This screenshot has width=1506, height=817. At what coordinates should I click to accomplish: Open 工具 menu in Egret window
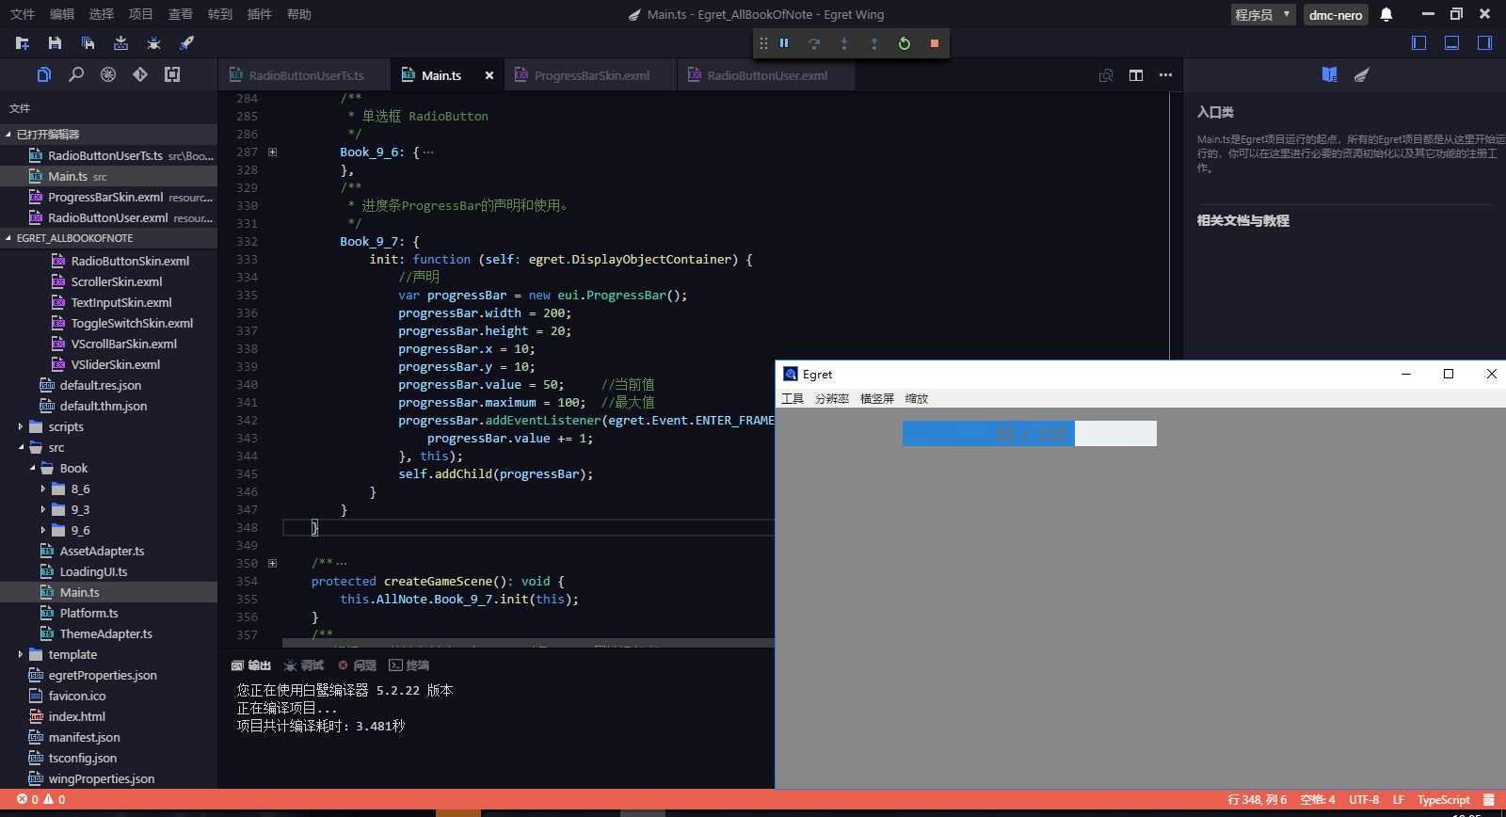click(x=793, y=398)
